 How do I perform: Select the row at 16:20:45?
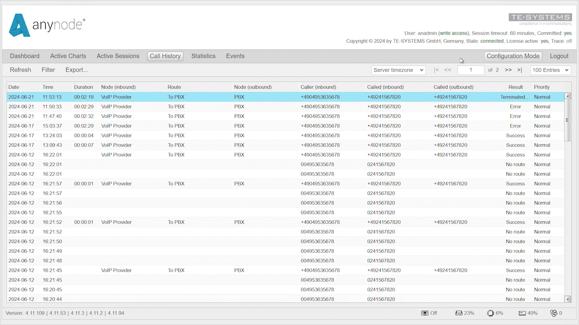tap(286, 289)
